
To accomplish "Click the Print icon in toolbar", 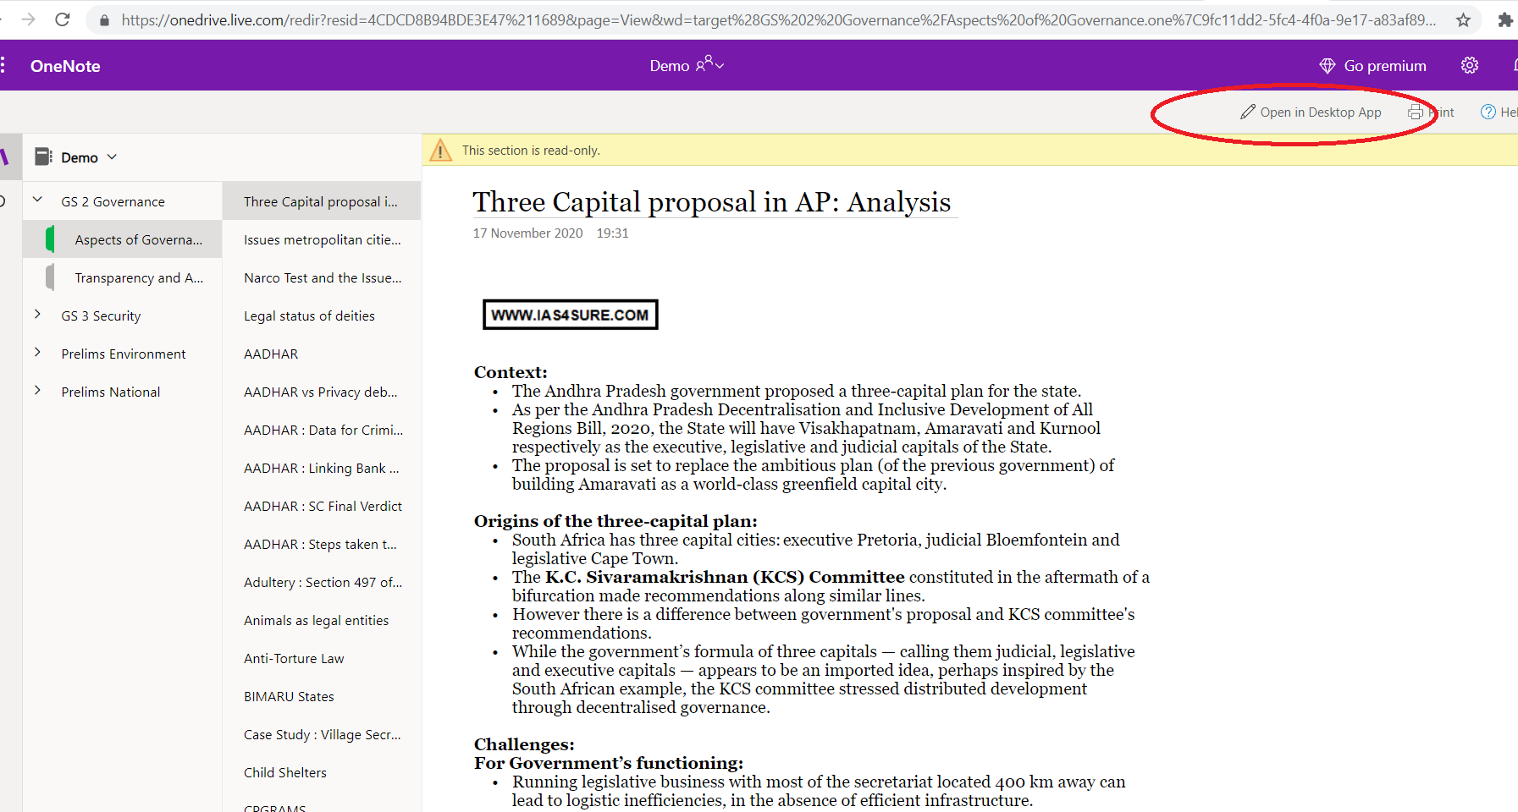I will click(1416, 112).
